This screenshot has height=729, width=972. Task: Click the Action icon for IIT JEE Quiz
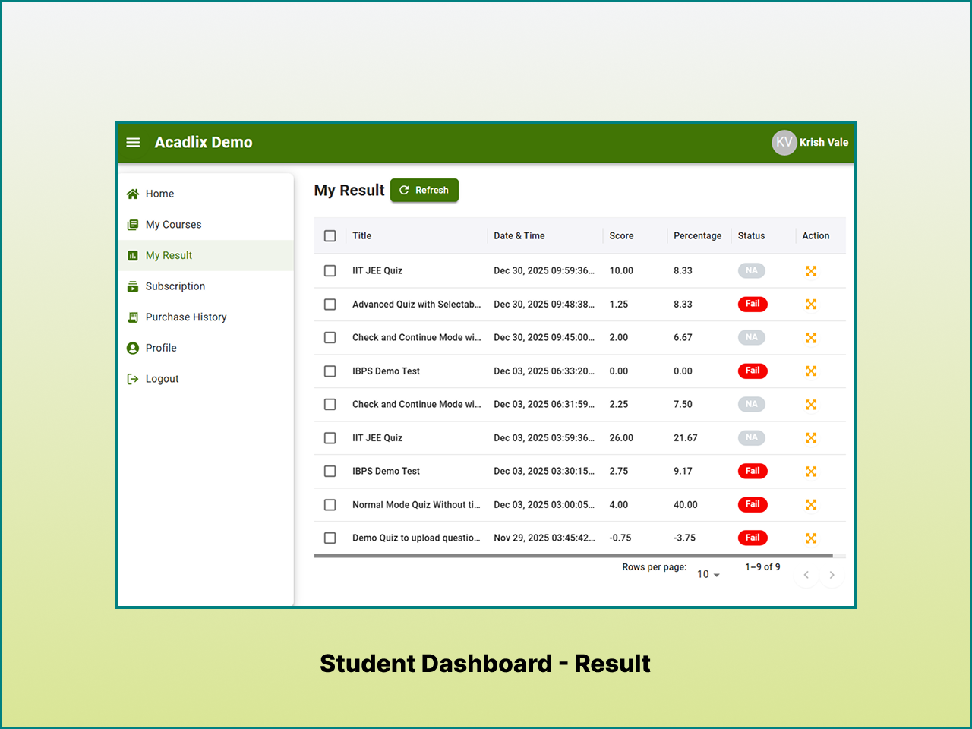coord(811,270)
